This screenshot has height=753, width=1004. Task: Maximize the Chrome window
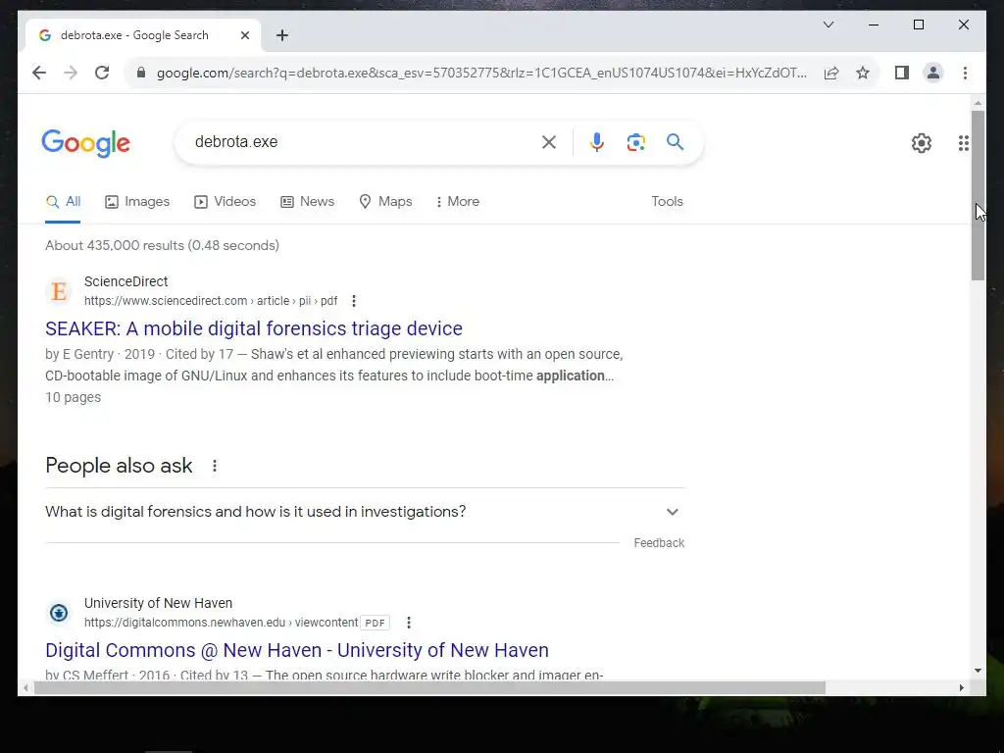click(x=918, y=25)
